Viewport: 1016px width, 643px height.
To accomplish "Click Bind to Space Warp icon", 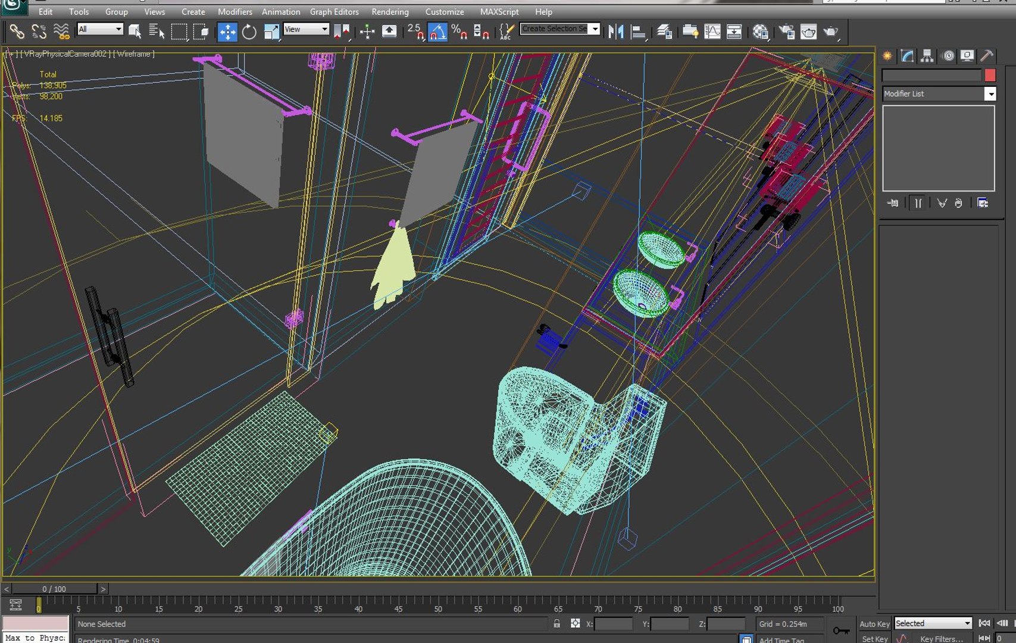I will (61, 32).
